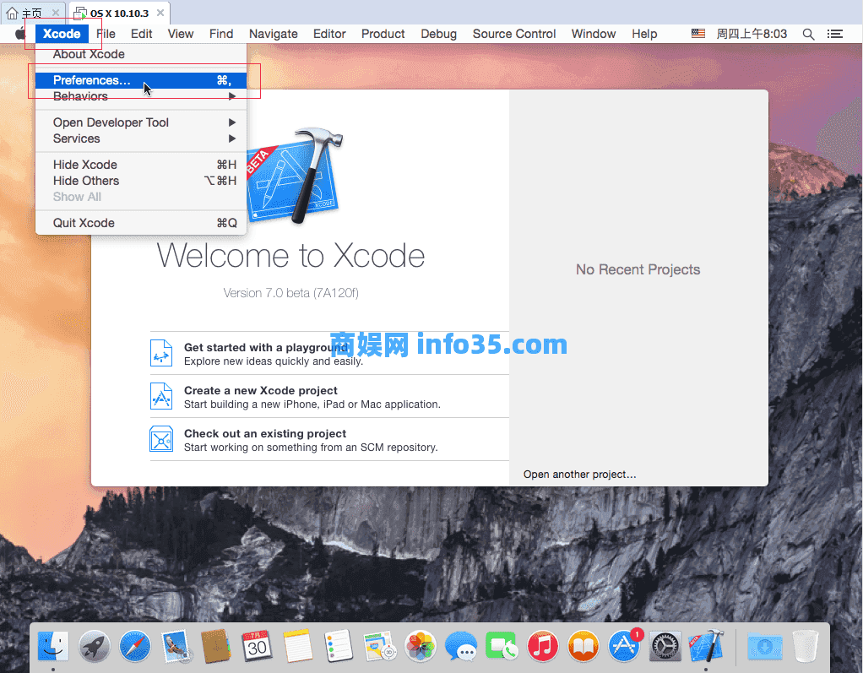Open the File menu
863x673 pixels.
click(x=106, y=34)
